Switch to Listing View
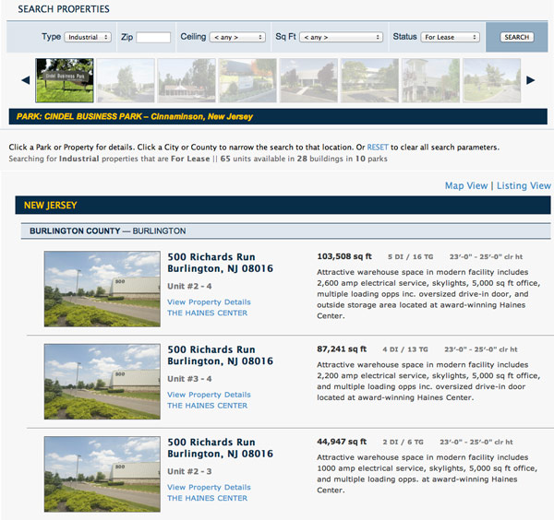Viewport: 554px width, 520px height. [x=524, y=186]
